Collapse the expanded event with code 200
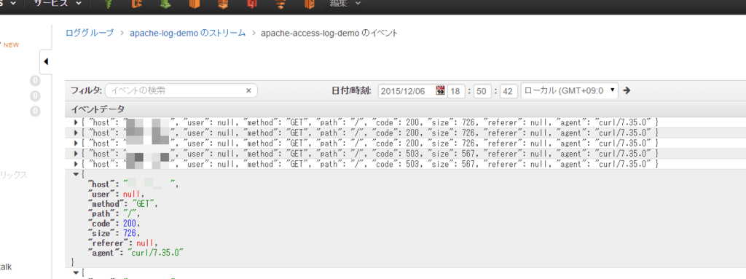The width and height of the screenshot is (746, 279). 76,174
